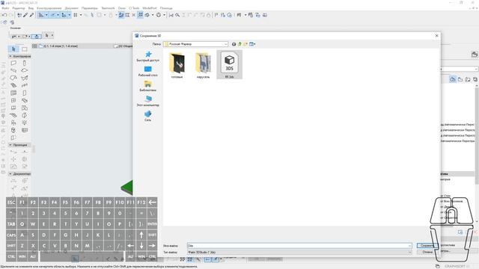Open the Редактор menu
This screenshot has width=479, height=269.
pyautogui.click(x=18, y=8)
